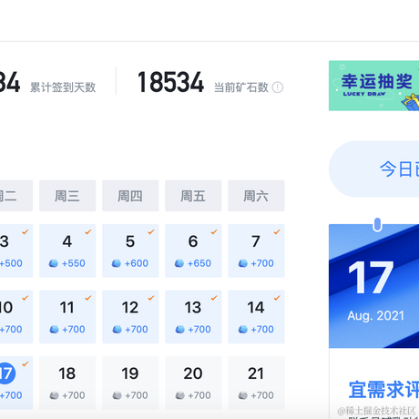The width and height of the screenshot is (419, 419).
Task: Click the large 17 on calendar card
Action: point(371,278)
